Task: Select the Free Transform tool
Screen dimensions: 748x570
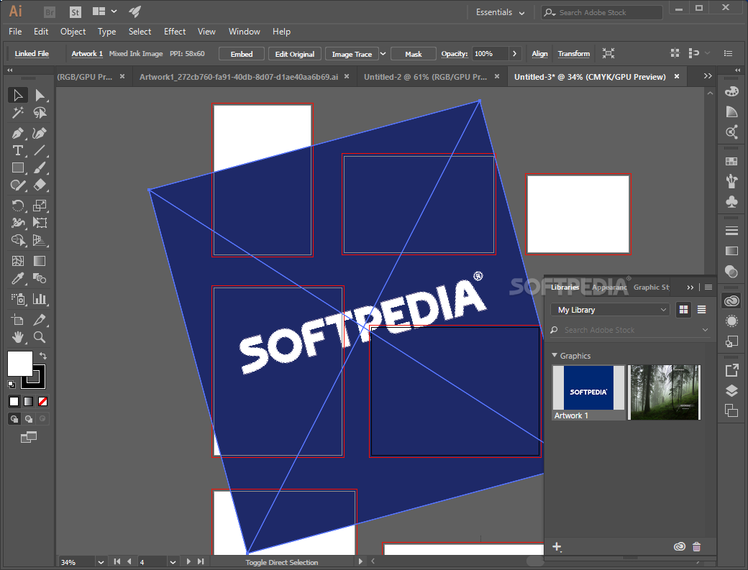Action: tap(40, 223)
